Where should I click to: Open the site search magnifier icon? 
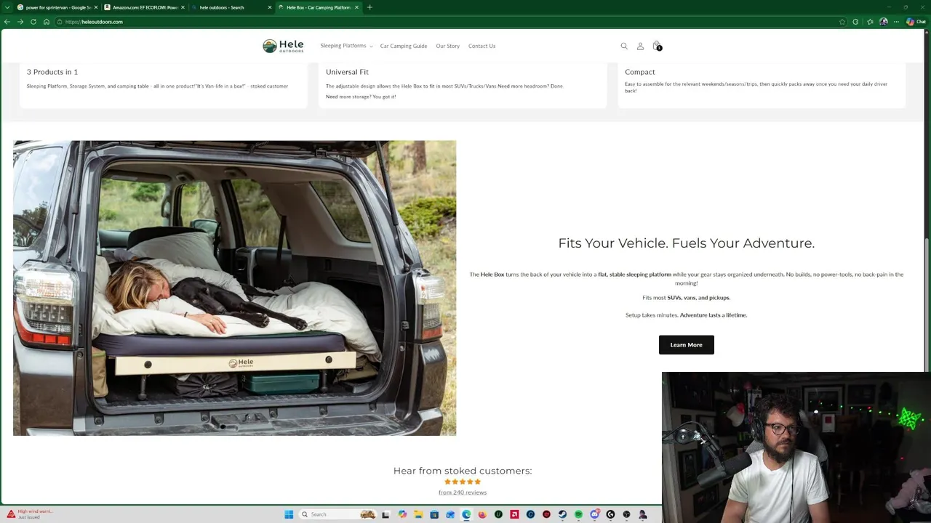(624, 46)
